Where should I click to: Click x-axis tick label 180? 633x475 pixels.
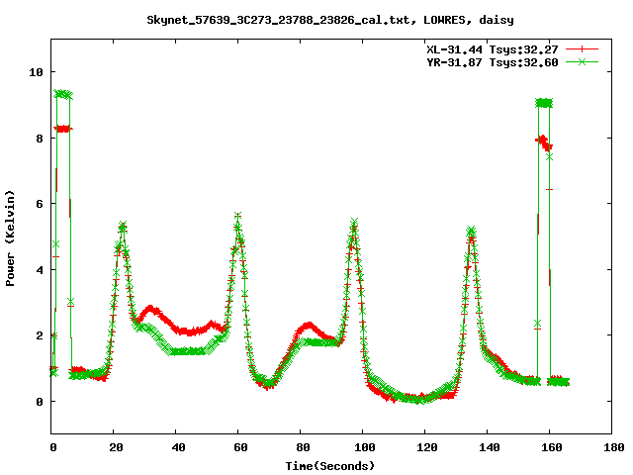coord(613,447)
